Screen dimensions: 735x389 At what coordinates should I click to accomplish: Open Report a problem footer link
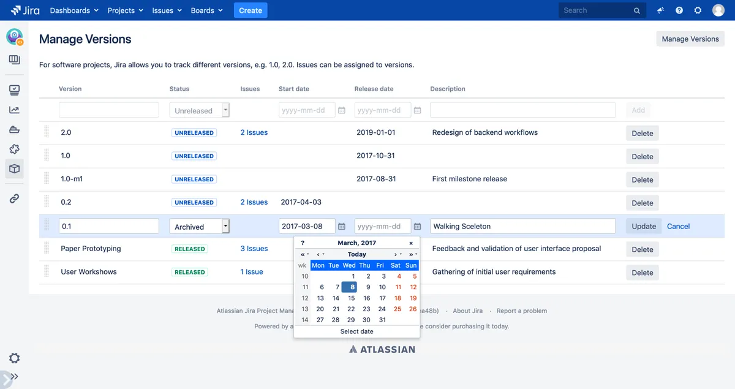[x=522, y=311]
